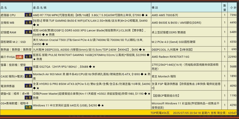Open 全頁 button in 顯示卡VGA row

click(28, 57)
